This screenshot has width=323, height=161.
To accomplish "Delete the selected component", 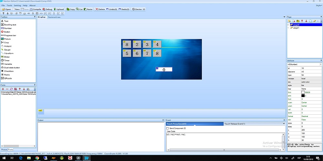I will coord(100,9).
